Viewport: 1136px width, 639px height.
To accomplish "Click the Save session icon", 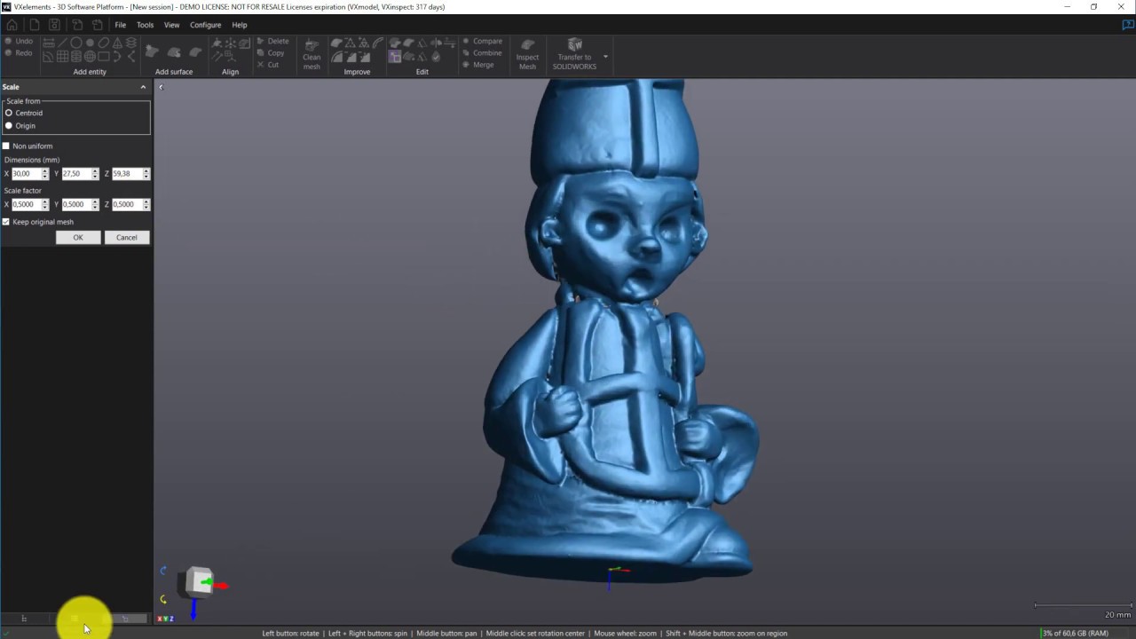I will tap(55, 25).
